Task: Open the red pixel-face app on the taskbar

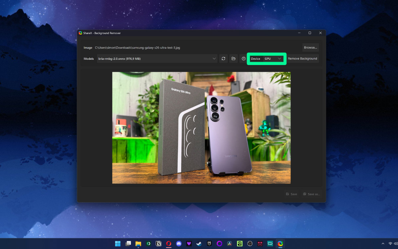Action: (260, 244)
